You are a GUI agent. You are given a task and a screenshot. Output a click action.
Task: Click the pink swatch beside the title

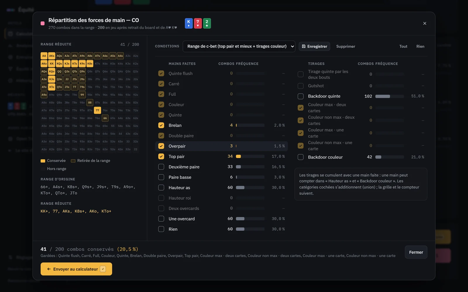(43, 23)
